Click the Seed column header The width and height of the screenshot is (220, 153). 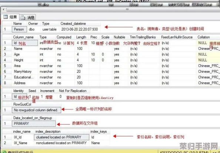[x=33, y=91]
